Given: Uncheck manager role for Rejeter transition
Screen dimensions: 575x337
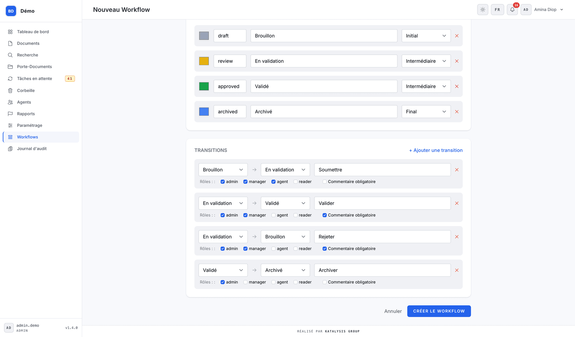Looking at the screenshot, I should point(245,249).
